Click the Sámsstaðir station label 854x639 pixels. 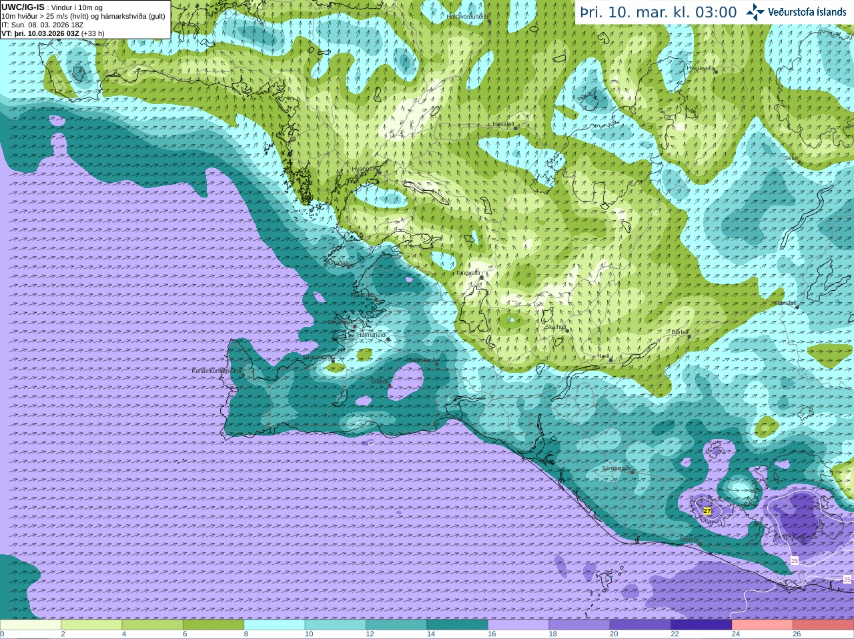pos(616,468)
